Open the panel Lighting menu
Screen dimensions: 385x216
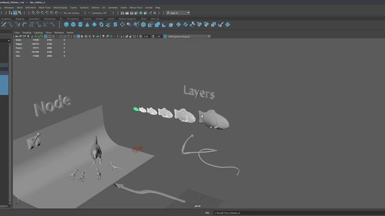tap(38, 32)
